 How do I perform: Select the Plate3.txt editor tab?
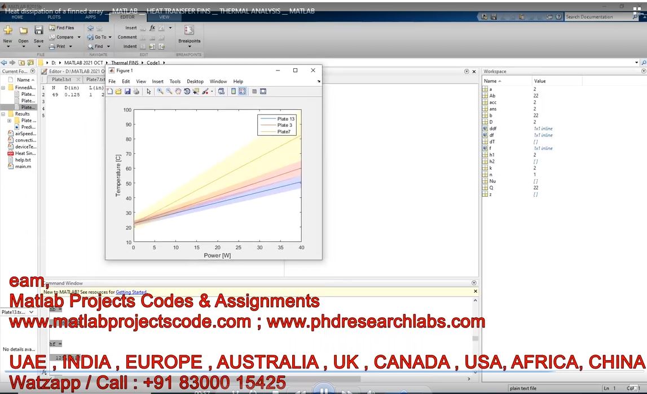tap(61, 79)
